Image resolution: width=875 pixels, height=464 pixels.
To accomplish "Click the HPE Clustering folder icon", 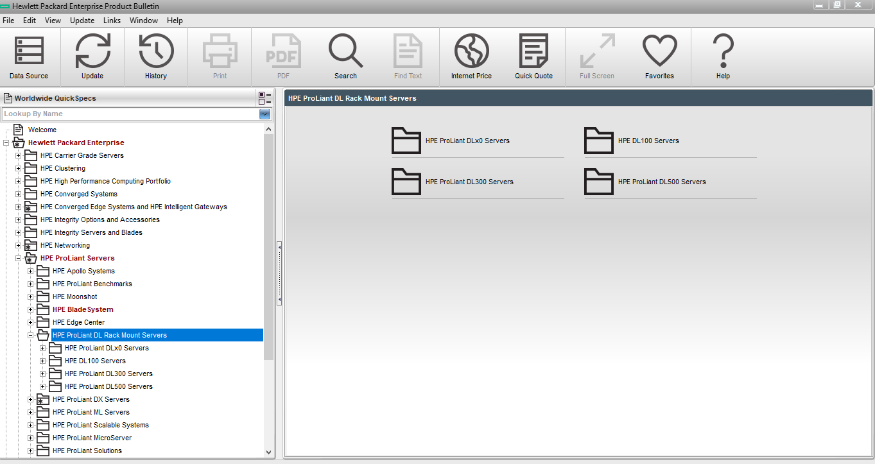I will click(31, 168).
